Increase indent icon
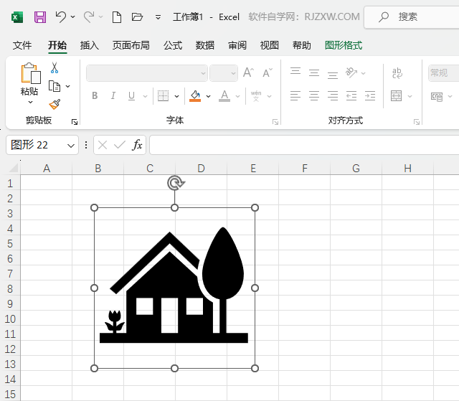The image size is (459, 401). (x=370, y=95)
